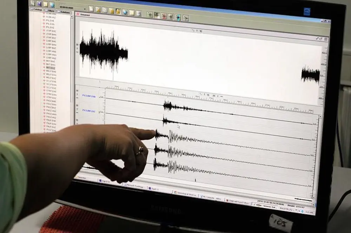Click the grey picking tool icon before the cyan one
The width and height of the screenshot is (351, 233).
(x=171, y=16)
